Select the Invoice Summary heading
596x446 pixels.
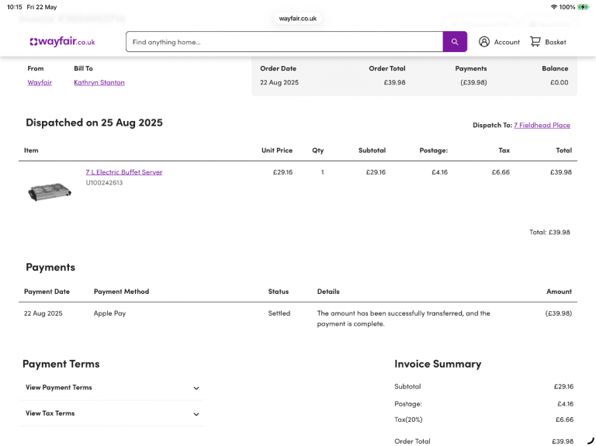coord(438,364)
